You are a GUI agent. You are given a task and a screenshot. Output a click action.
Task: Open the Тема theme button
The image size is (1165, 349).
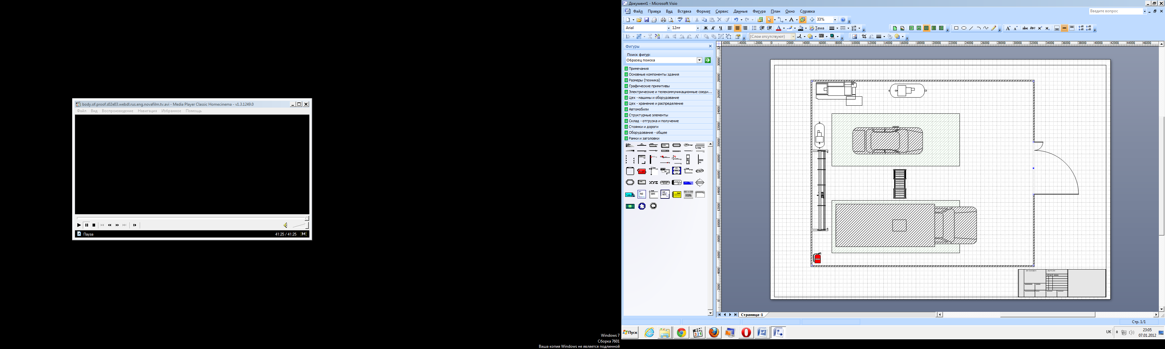[817, 28]
